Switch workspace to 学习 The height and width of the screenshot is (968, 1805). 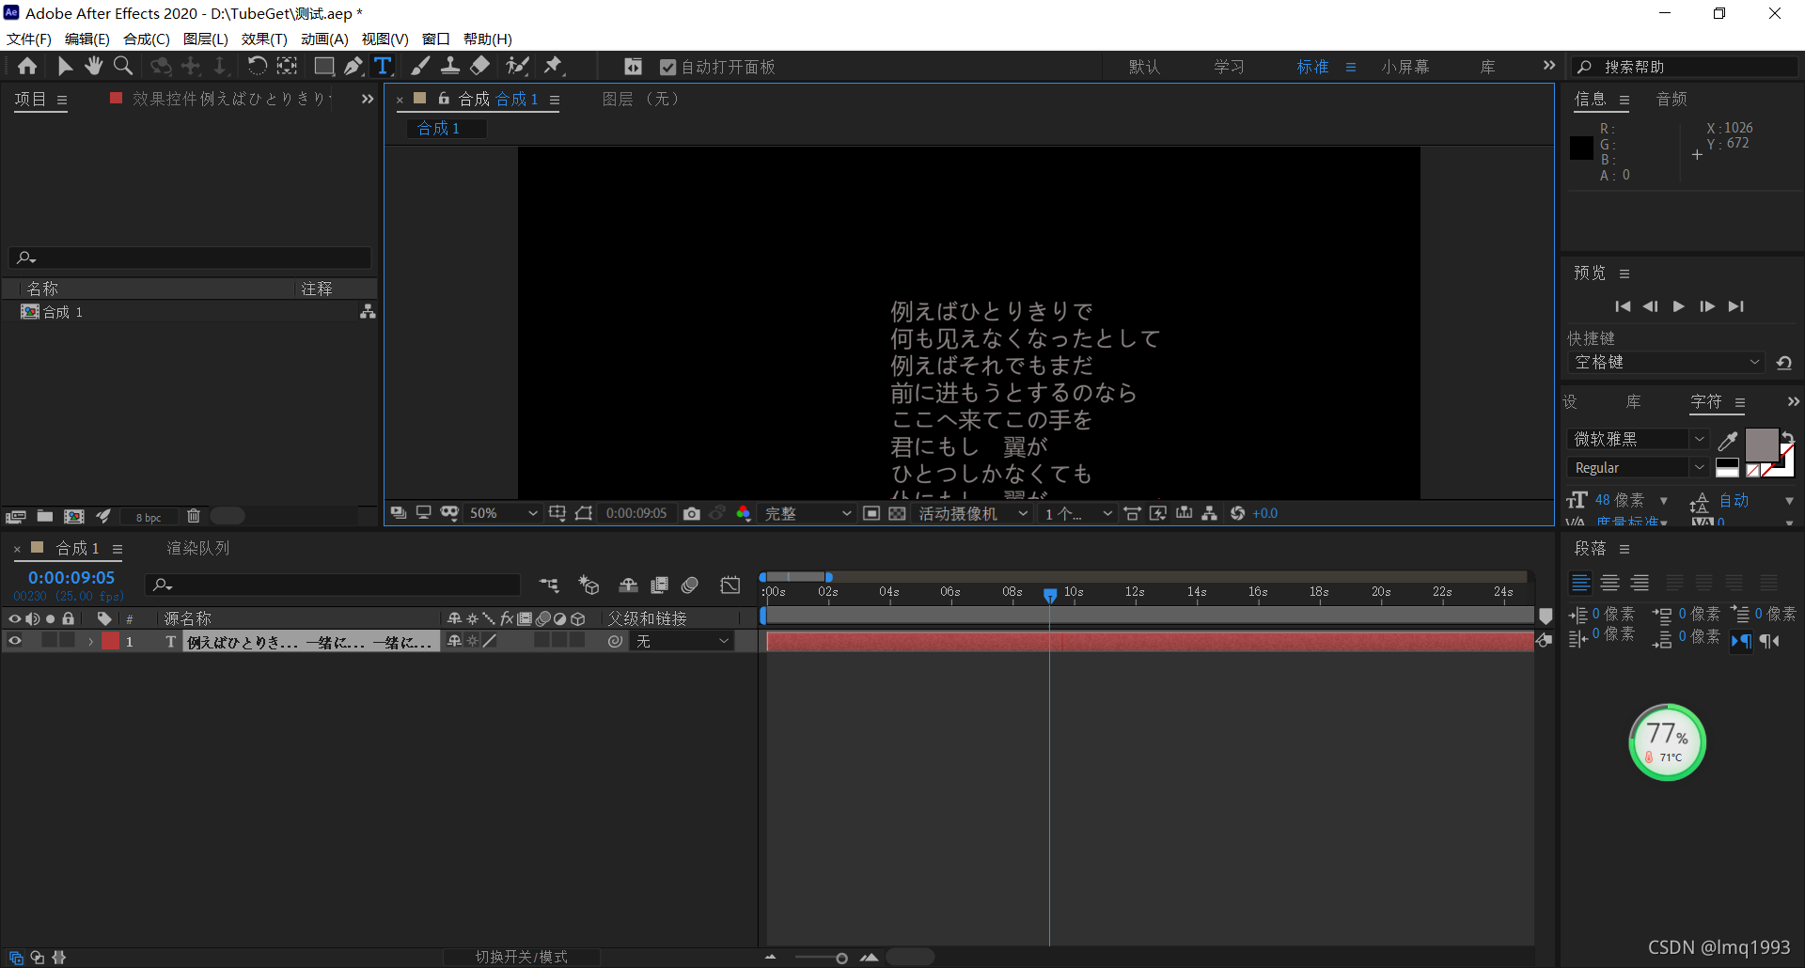click(x=1229, y=66)
